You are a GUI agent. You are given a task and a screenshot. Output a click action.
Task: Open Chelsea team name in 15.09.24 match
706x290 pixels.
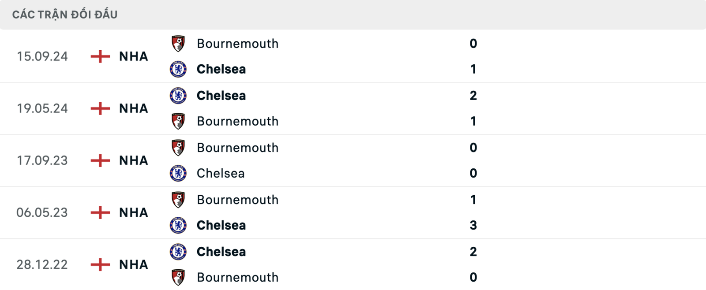[x=221, y=69]
